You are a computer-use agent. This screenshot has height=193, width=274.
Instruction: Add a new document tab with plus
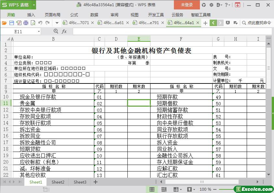(x=205, y=23)
